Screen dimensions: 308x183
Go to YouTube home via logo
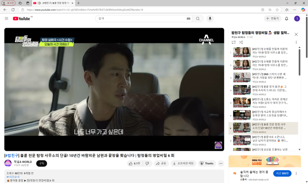point(22,19)
